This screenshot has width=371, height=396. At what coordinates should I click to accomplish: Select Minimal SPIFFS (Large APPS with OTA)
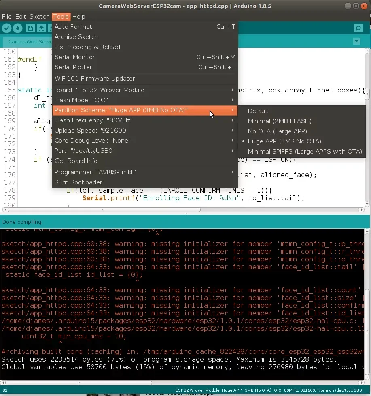click(302, 152)
